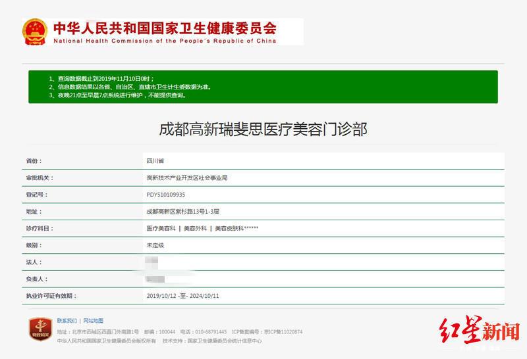Select the 省份 row value 四川省
This screenshot has width=527, height=359.
(x=155, y=160)
